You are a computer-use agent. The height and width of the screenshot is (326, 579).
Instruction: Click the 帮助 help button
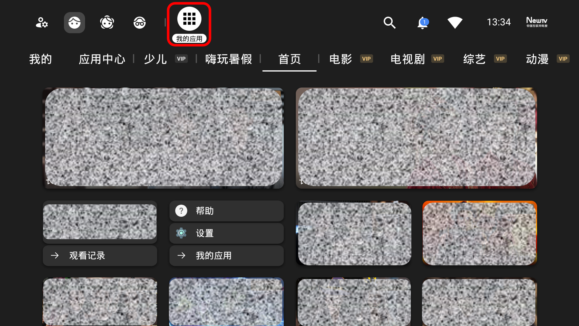click(226, 211)
